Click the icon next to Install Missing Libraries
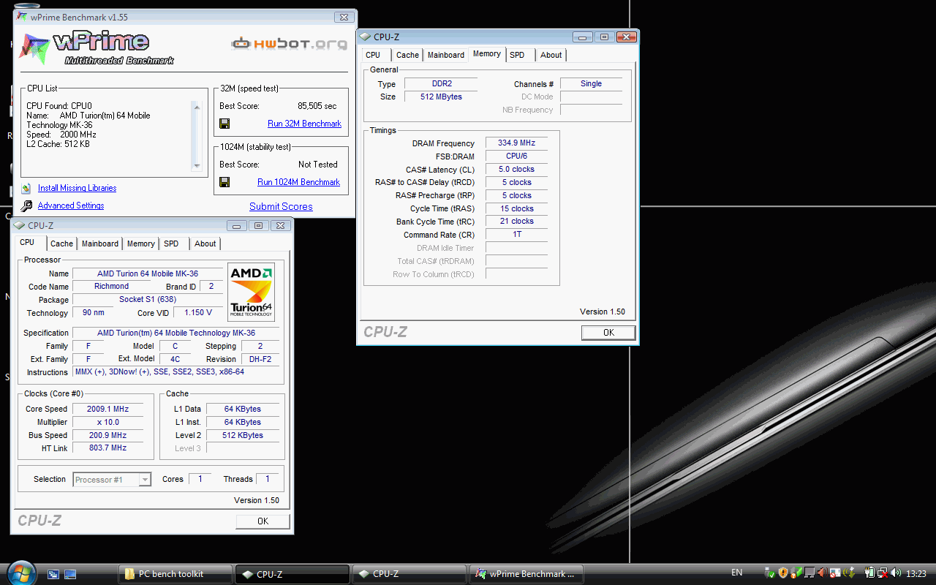This screenshot has height=585, width=936. tap(26, 188)
